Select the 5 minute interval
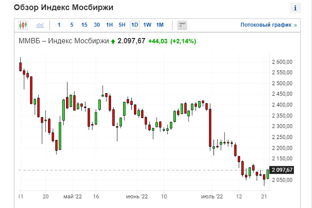Image resolution: width=312 pixels, height=208 pixels. click(x=72, y=25)
